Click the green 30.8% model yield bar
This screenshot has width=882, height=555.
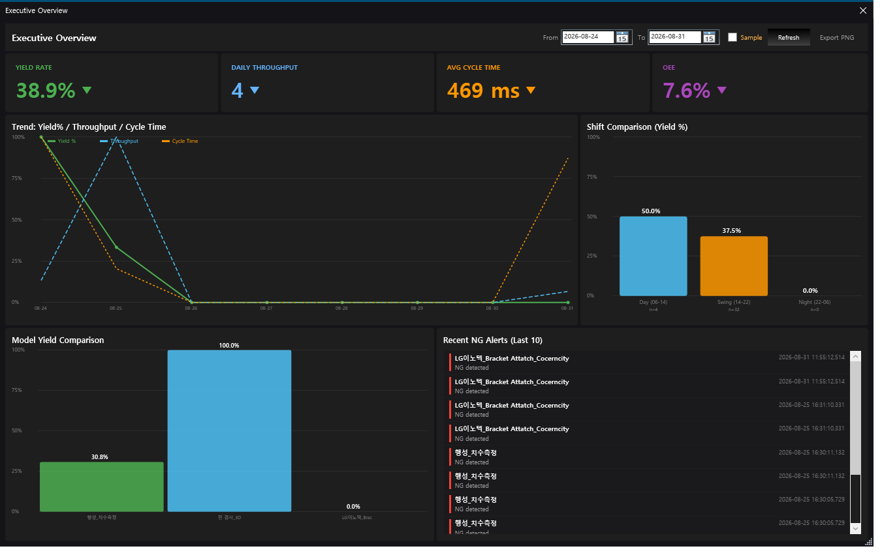coord(102,487)
